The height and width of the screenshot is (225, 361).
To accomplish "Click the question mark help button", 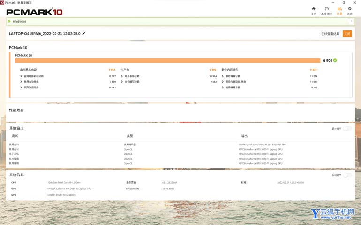I will coord(351,22).
